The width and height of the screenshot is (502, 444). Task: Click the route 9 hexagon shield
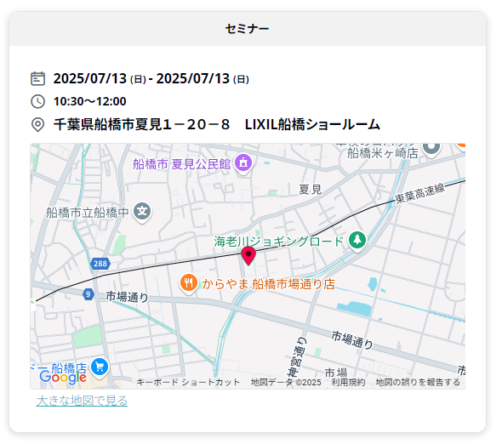point(88,293)
